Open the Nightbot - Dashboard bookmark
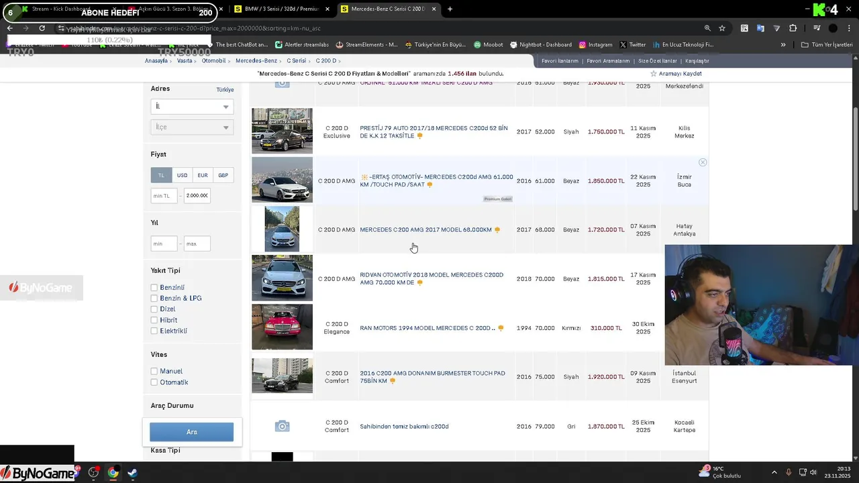The image size is (859, 483). (x=541, y=45)
